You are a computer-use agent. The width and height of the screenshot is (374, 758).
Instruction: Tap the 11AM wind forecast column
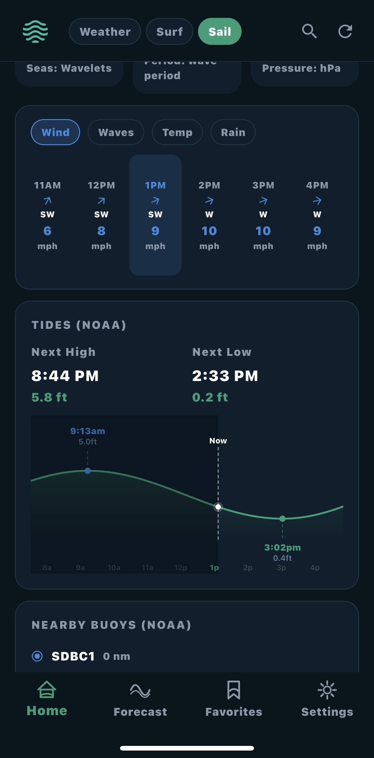click(47, 215)
